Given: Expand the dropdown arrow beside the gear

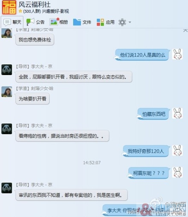Looking at the screenshot, I should coord(130,22).
